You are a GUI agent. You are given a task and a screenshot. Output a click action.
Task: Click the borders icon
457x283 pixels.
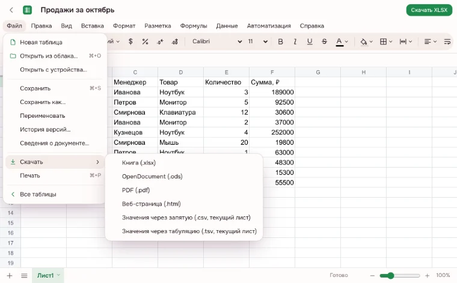point(383,41)
